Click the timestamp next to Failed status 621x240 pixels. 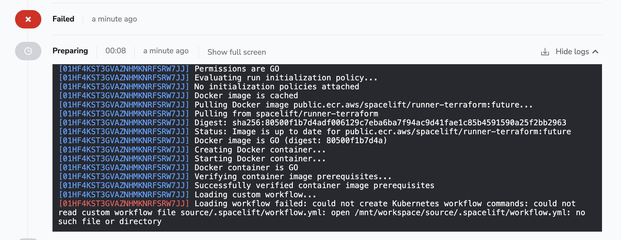(114, 19)
